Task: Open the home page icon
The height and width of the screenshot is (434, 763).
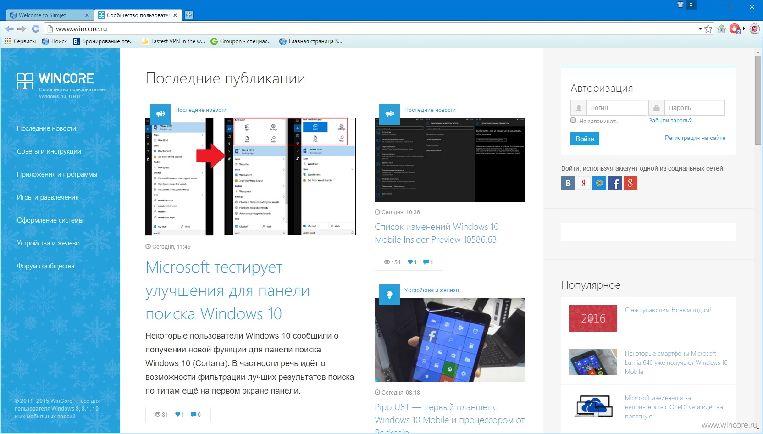Action: click(721, 29)
